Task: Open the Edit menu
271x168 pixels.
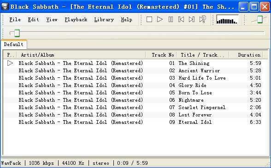Action: click(33, 19)
